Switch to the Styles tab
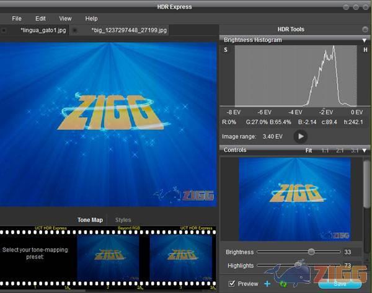Image resolution: width=372 pixels, height=293 pixels. [123, 220]
